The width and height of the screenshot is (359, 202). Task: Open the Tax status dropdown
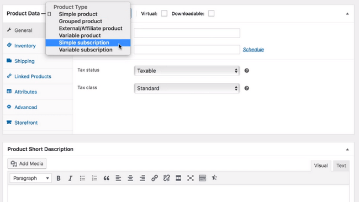click(187, 71)
